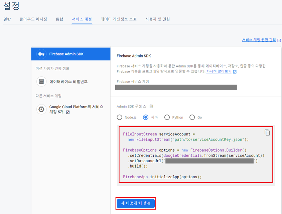Click the key icon of Firebase Admin SDK
The height and width of the screenshot is (214, 282).
tap(41, 54)
